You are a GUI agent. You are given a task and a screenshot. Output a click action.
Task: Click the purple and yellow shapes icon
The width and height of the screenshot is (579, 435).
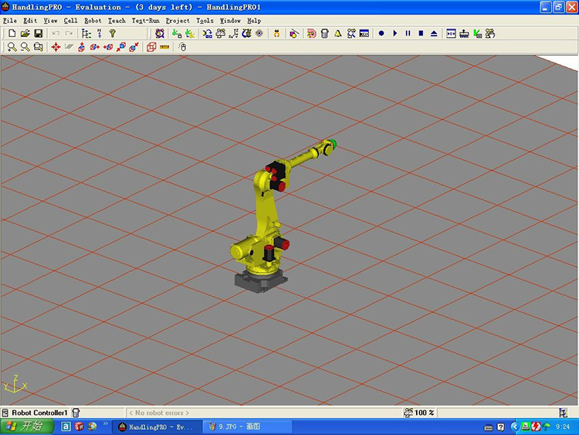tap(294, 34)
